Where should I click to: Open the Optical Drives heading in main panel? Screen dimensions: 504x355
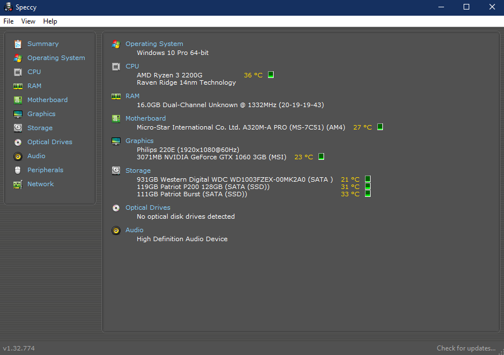[x=147, y=208]
